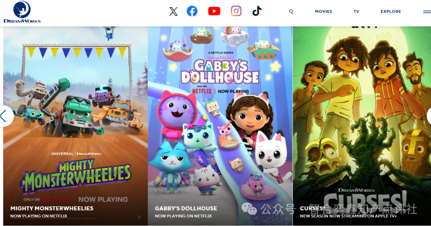The width and height of the screenshot is (431, 226).
Task: Click the MIGHTY MONSTERWHEELIES title link
Action: pyautogui.click(x=52, y=208)
